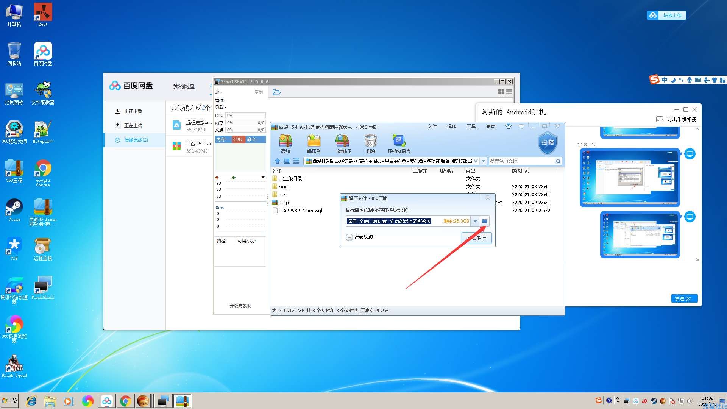Image resolution: width=727 pixels, height=409 pixels.
Task: Select 传输完成(2) in Baidu Netdisk sidebar
Action: (135, 140)
